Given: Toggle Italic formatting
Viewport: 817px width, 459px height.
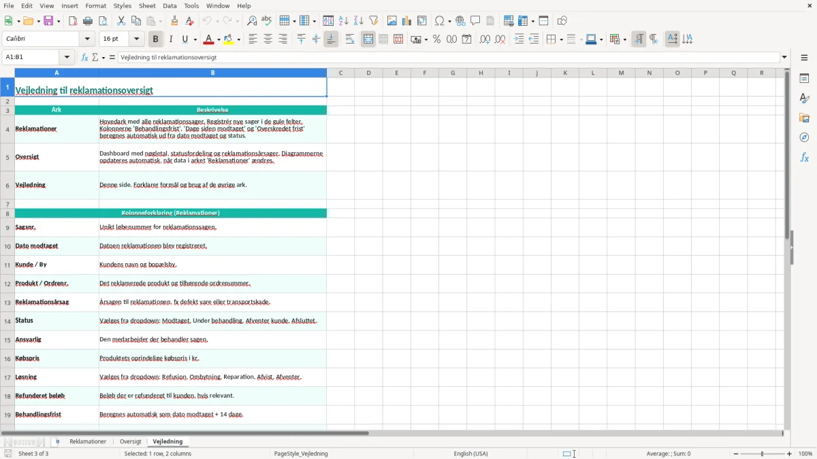Looking at the screenshot, I should pos(170,39).
